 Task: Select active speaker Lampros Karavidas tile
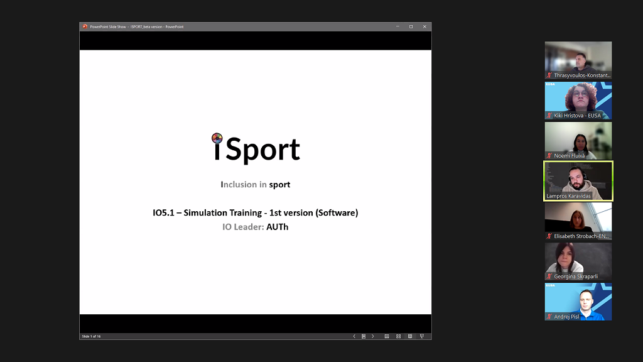tap(578, 181)
